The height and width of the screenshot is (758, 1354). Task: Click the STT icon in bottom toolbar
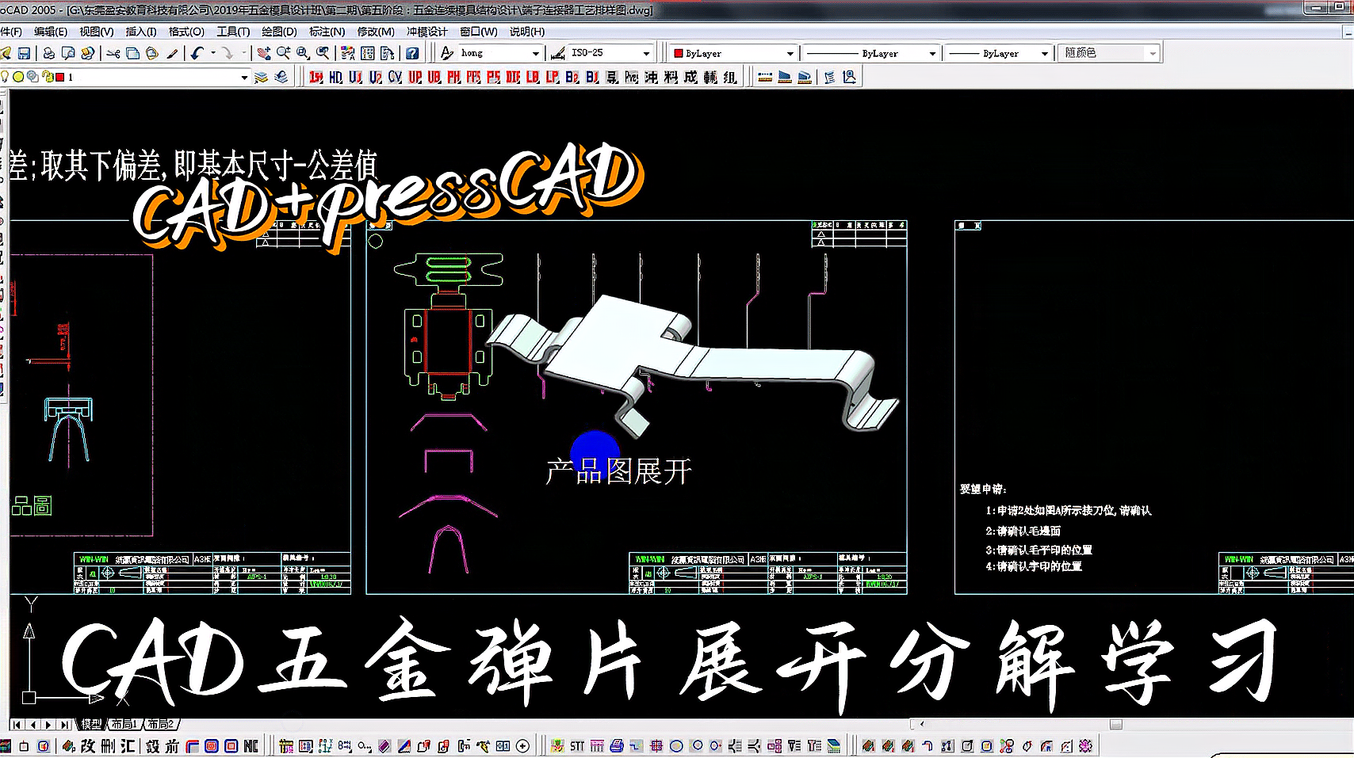577,746
